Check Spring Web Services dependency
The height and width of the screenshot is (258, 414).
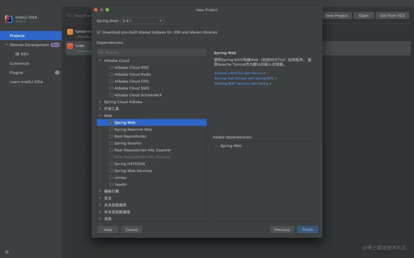(111, 171)
